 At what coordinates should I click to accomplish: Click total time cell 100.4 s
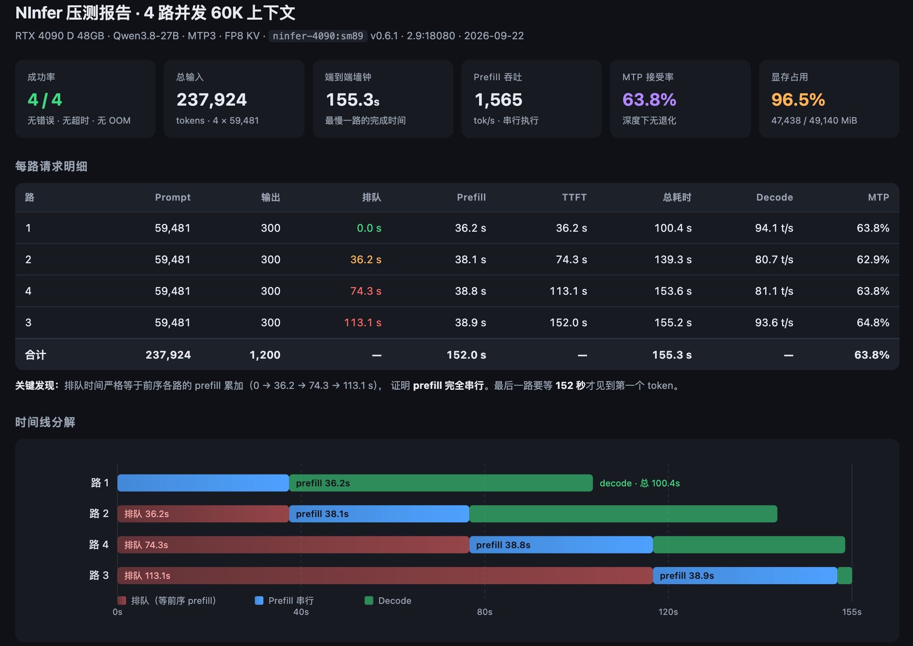pos(673,228)
